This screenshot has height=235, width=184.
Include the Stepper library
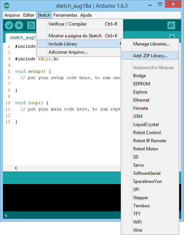click(x=150, y=198)
